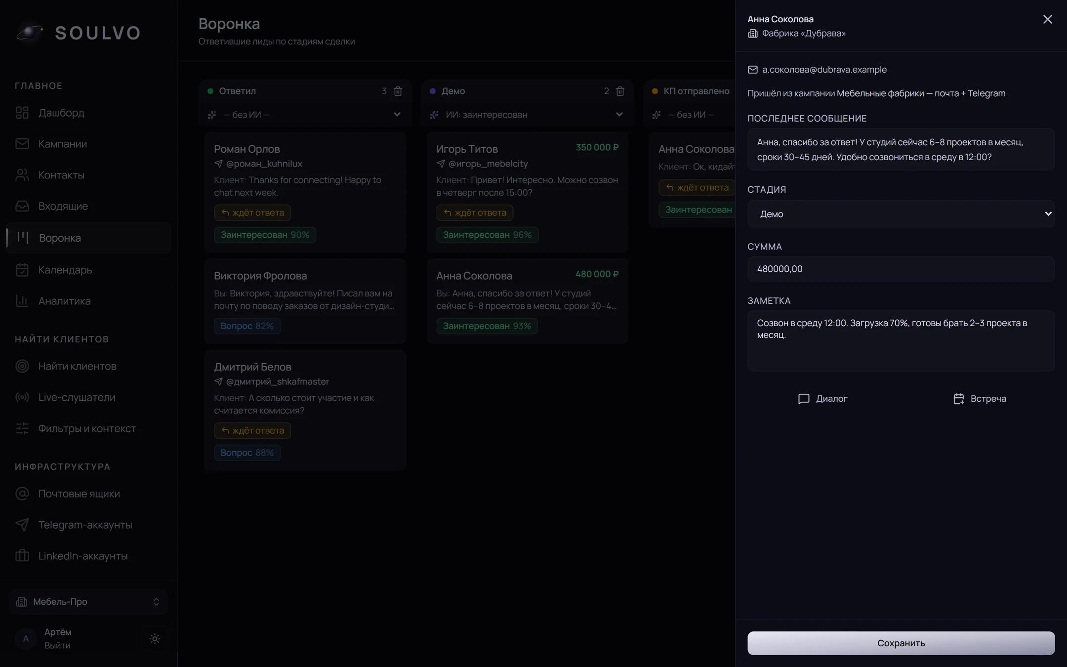Screen dimensions: 1067x667
Task: Click Выйти to log out
Action: (x=57, y=645)
